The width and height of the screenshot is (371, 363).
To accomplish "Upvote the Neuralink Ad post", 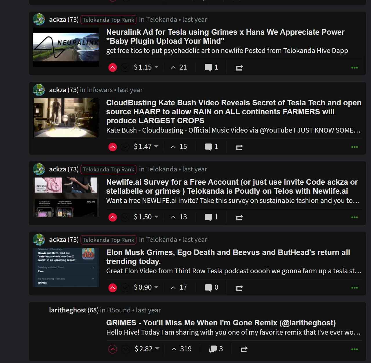I will click(x=113, y=68).
